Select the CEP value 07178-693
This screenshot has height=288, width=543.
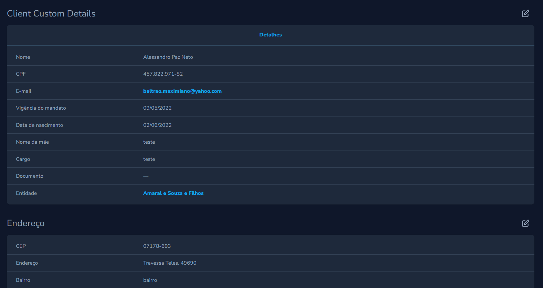pyautogui.click(x=157, y=246)
